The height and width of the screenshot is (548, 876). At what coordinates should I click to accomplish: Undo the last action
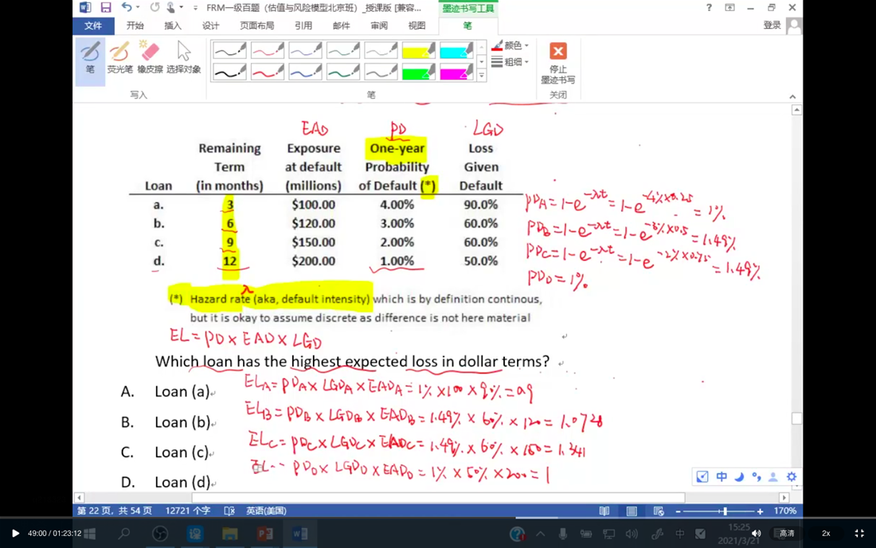tap(127, 8)
